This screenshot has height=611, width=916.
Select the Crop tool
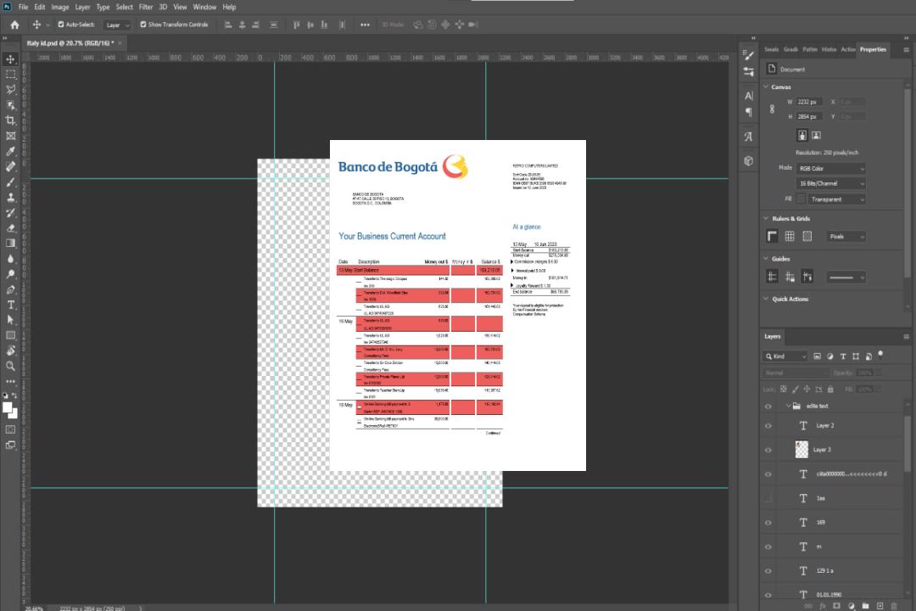[10, 121]
